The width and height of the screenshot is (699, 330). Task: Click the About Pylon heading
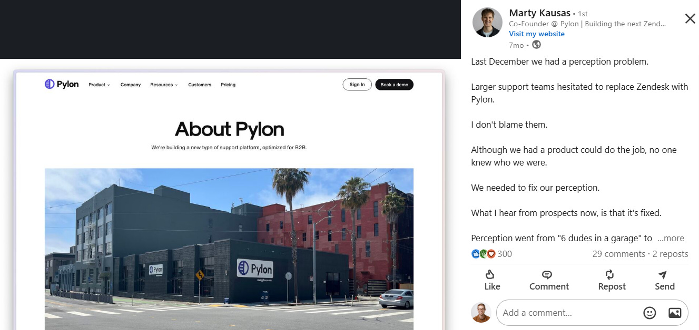tap(229, 129)
